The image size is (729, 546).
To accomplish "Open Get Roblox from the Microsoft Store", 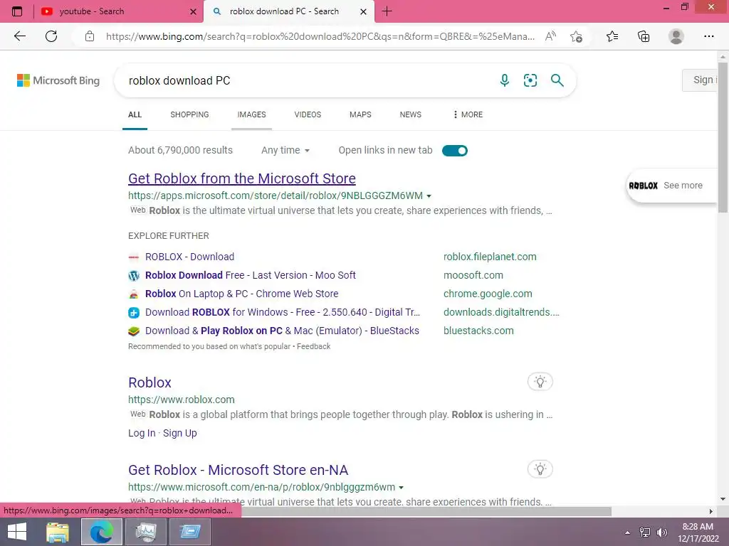I will [x=242, y=178].
